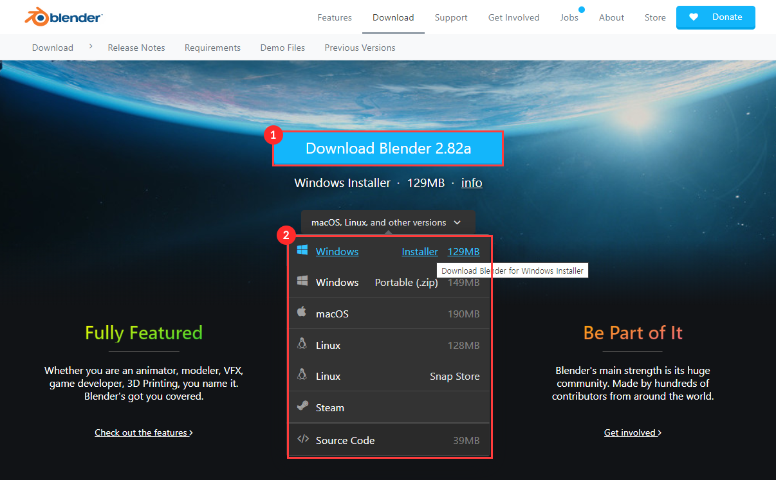The width and height of the screenshot is (776, 480).
Task: Choose Source Code 39MB option
Action: point(389,440)
